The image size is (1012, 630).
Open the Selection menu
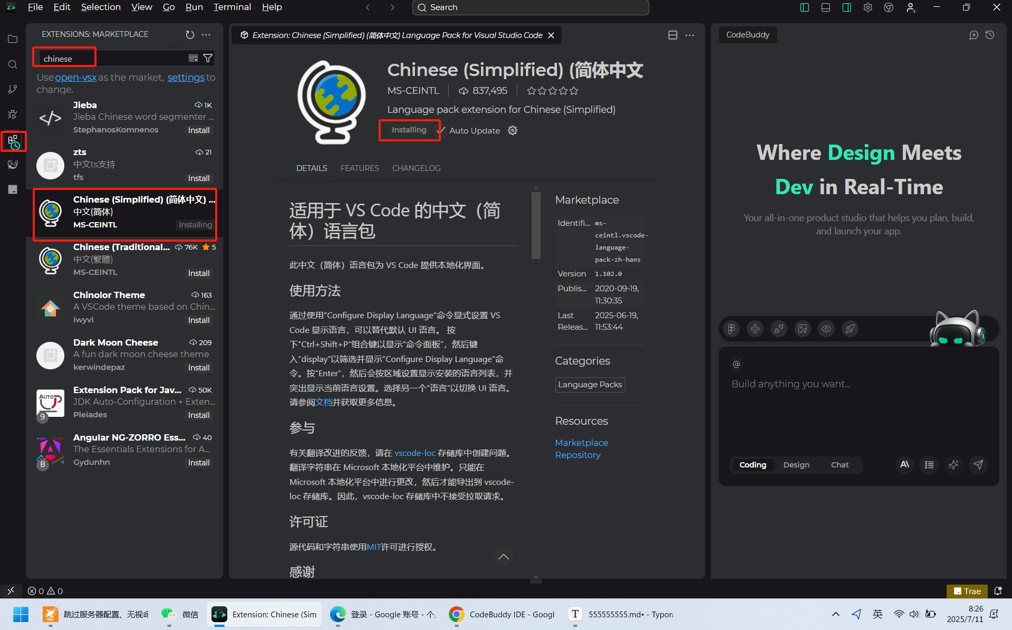tap(101, 7)
